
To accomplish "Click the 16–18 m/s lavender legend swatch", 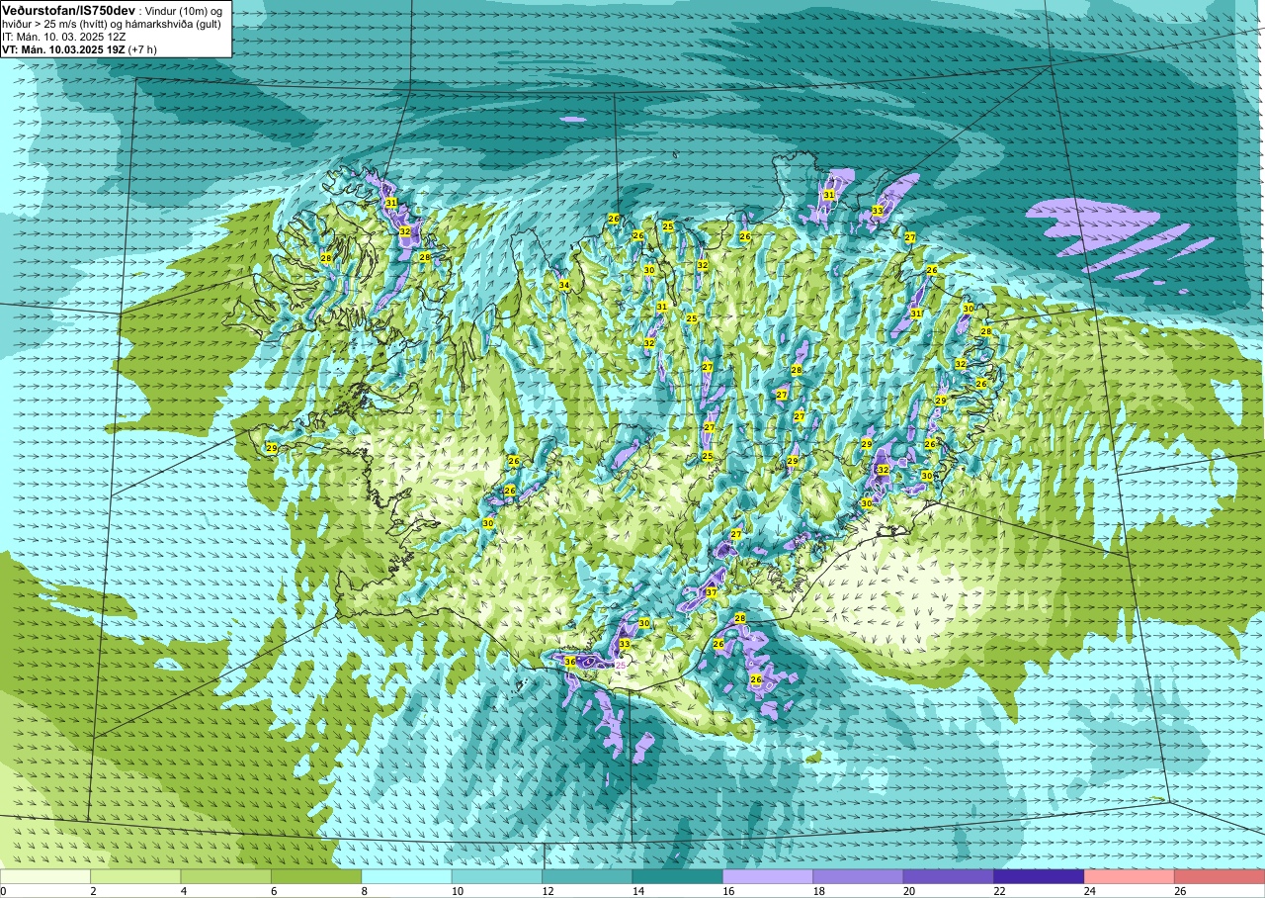I will coord(768,876).
